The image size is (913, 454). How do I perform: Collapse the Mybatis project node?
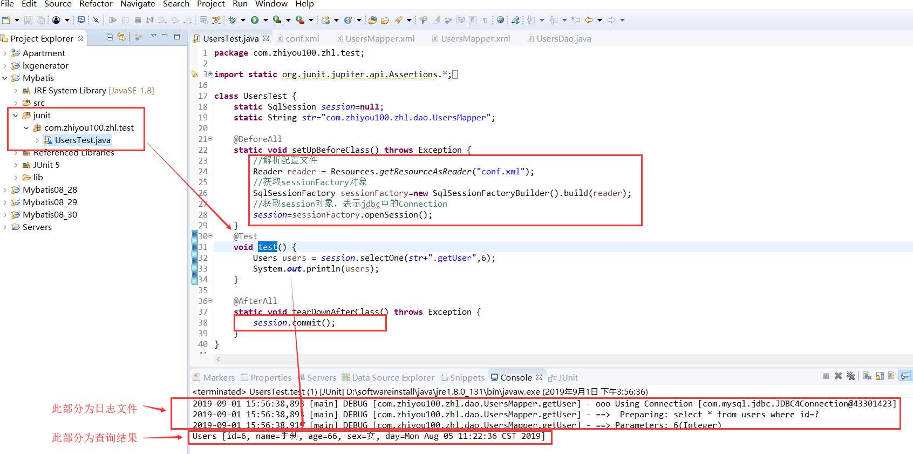[x=5, y=78]
